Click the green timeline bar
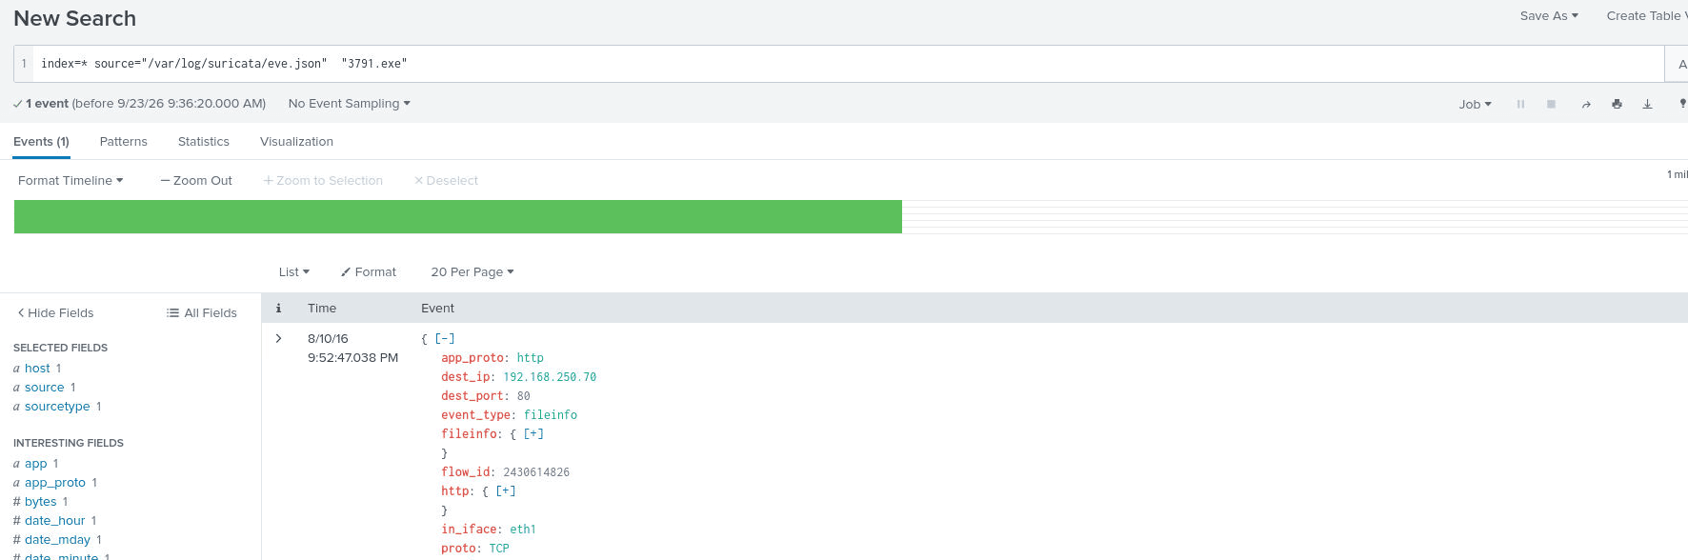Viewport: 1688px width, 560px height. (x=458, y=216)
